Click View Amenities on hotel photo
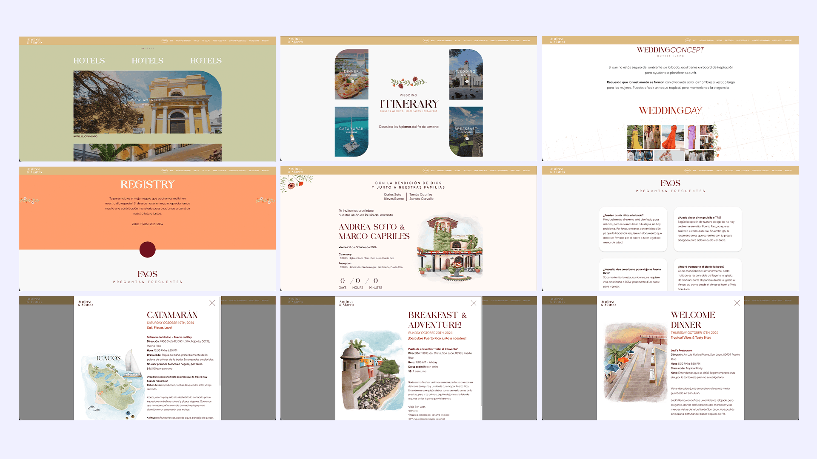817x459 pixels. tap(147, 100)
